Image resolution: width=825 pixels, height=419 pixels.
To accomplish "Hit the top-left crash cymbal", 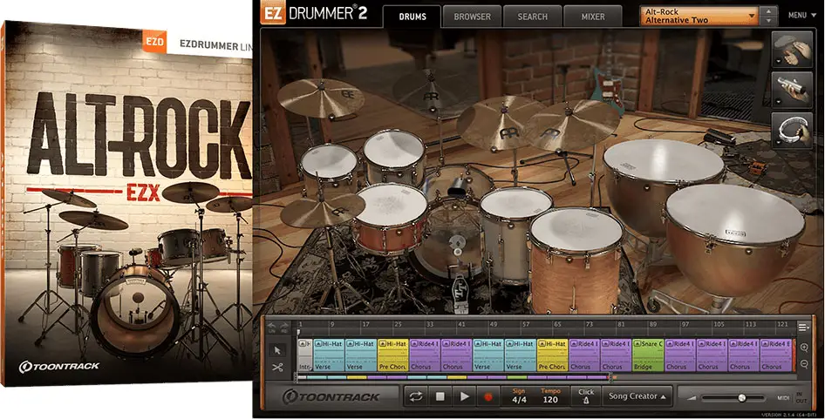I will click(320, 98).
